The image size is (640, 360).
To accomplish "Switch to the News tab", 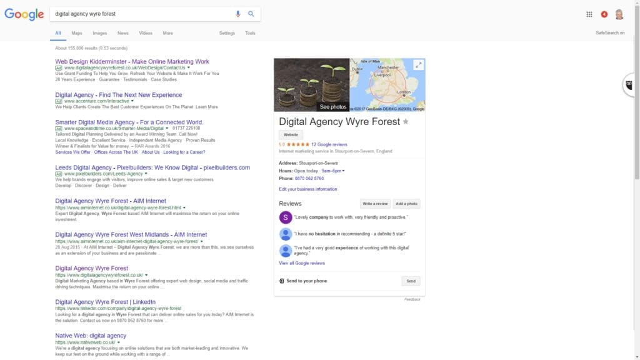I will coord(123,33).
